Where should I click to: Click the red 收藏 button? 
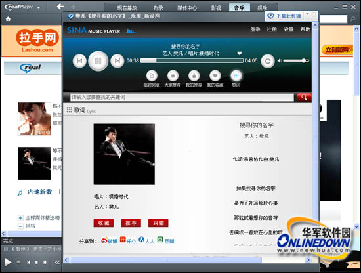tap(104, 223)
